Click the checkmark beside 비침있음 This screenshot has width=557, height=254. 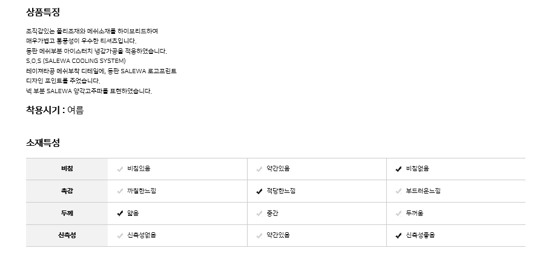tap(120, 169)
